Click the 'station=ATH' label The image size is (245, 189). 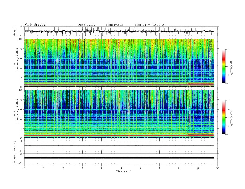(115, 25)
